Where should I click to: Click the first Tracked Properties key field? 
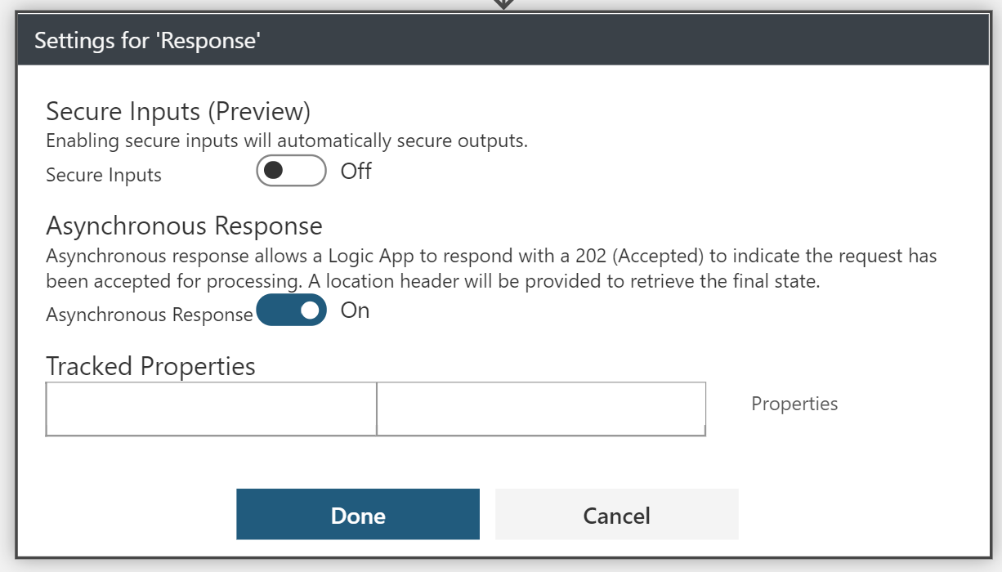pyautogui.click(x=211, y=409)
